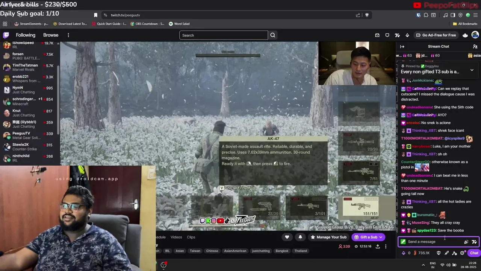Open the Gift a Sub dropdown arrow
Screen dimensions: 481x271
tap(381, 237)
